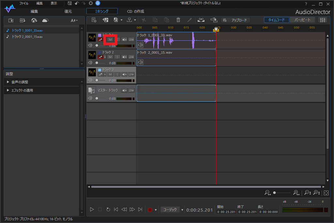Expand the エフェクトの適用 section

[x=8, y=90]
